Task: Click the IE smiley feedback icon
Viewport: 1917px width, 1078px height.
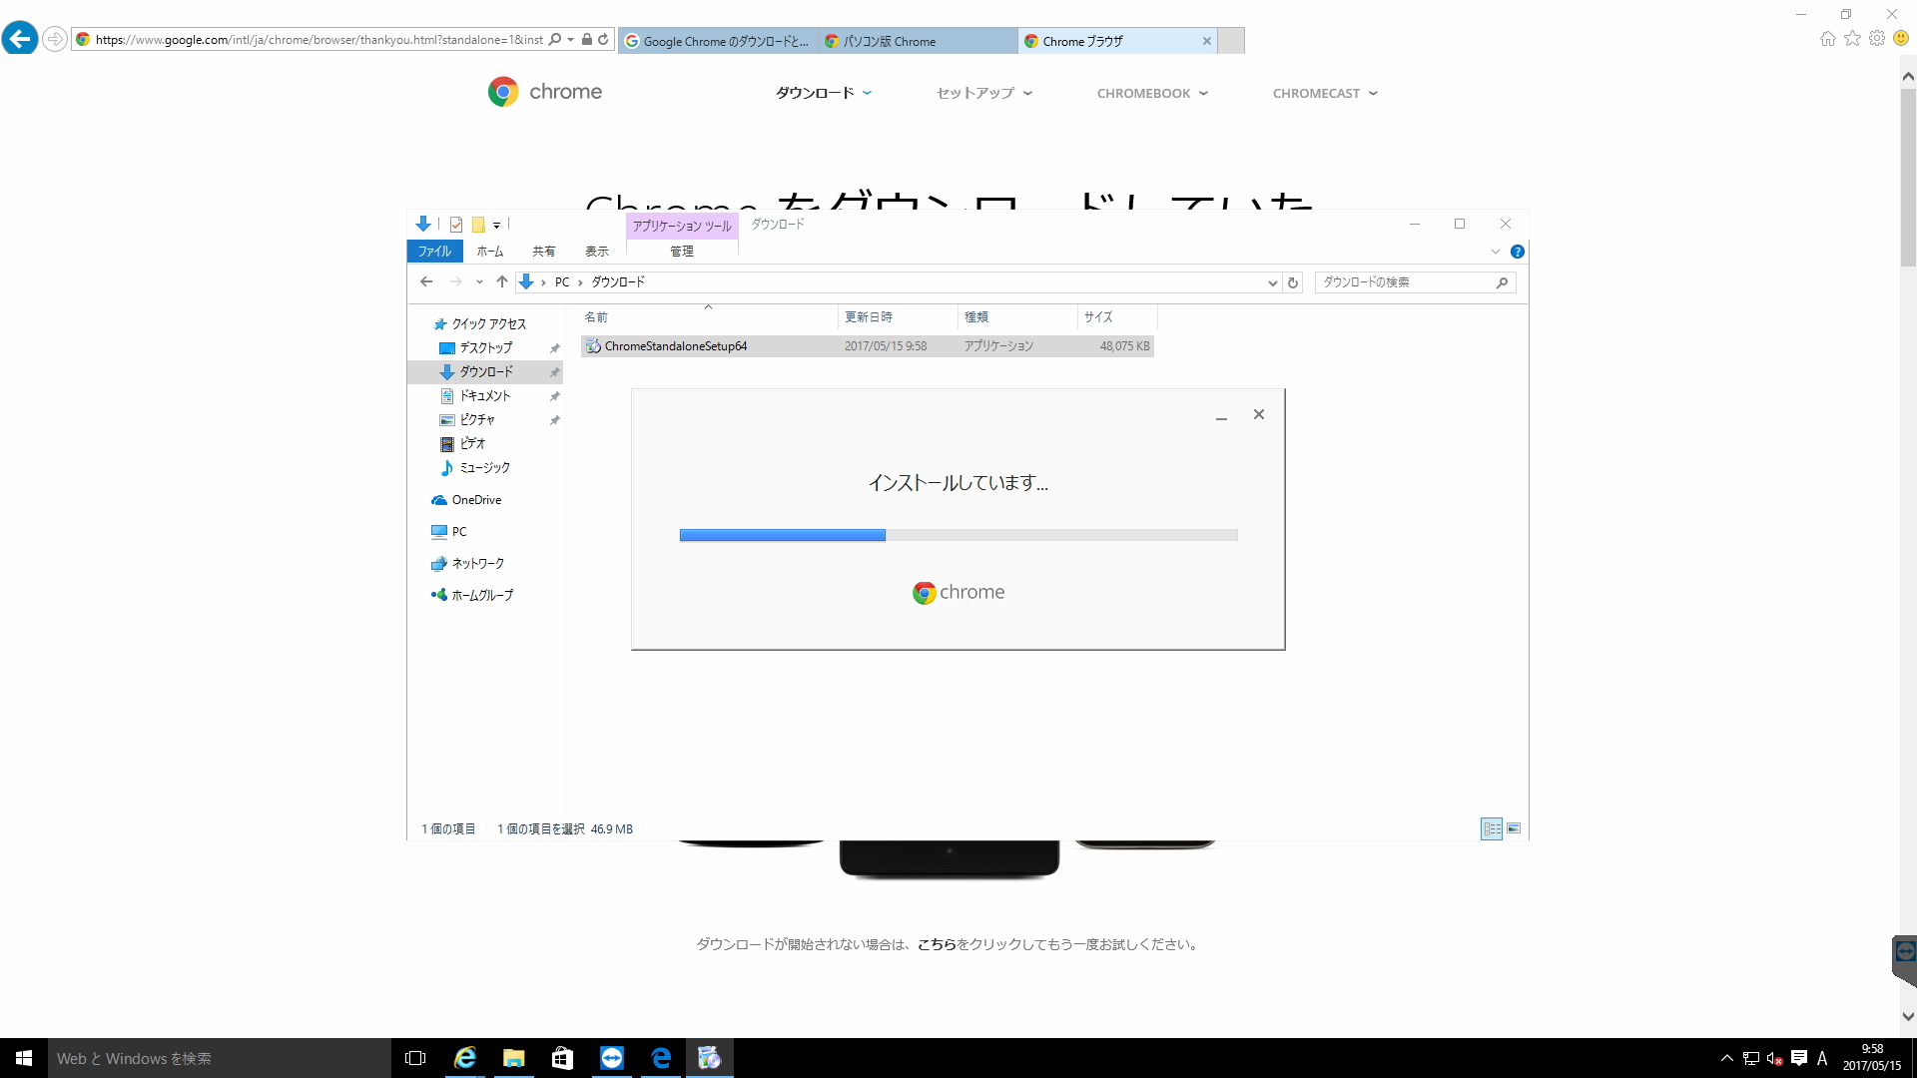Action: click(1901, 38)
